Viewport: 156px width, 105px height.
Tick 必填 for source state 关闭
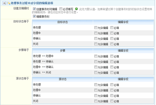(x=112, y=101)
